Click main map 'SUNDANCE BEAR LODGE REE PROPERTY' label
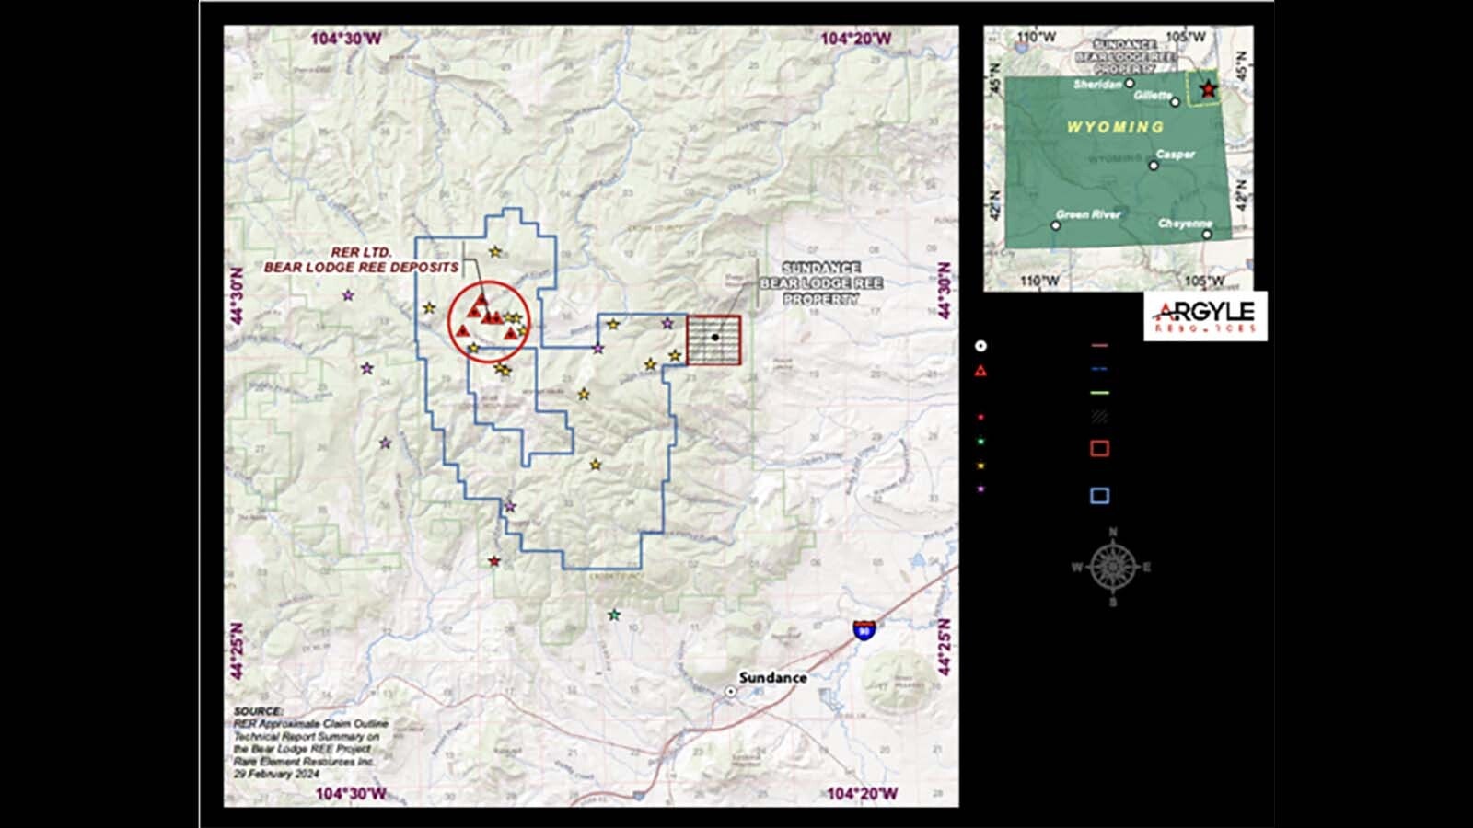Image resolution: width=1473 pixels, height=828 pixels. point(820,283)
